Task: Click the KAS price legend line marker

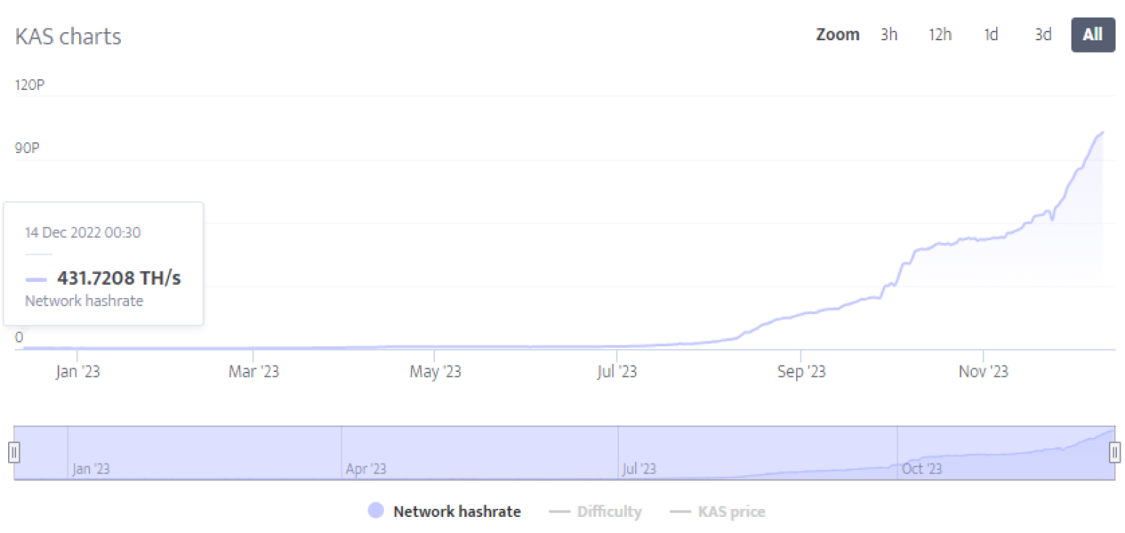Action: tap(680, 512)
